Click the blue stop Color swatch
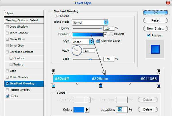This screenshot has height=116, width=172. coord(79,110)
